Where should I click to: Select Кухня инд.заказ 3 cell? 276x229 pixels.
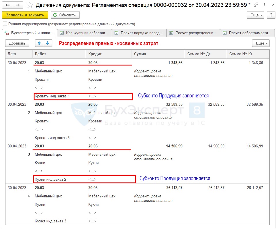pyautogui.click(x=51, y=221)
